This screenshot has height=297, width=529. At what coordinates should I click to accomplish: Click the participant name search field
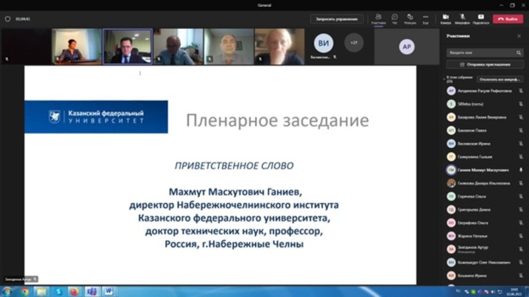point(480,53)
